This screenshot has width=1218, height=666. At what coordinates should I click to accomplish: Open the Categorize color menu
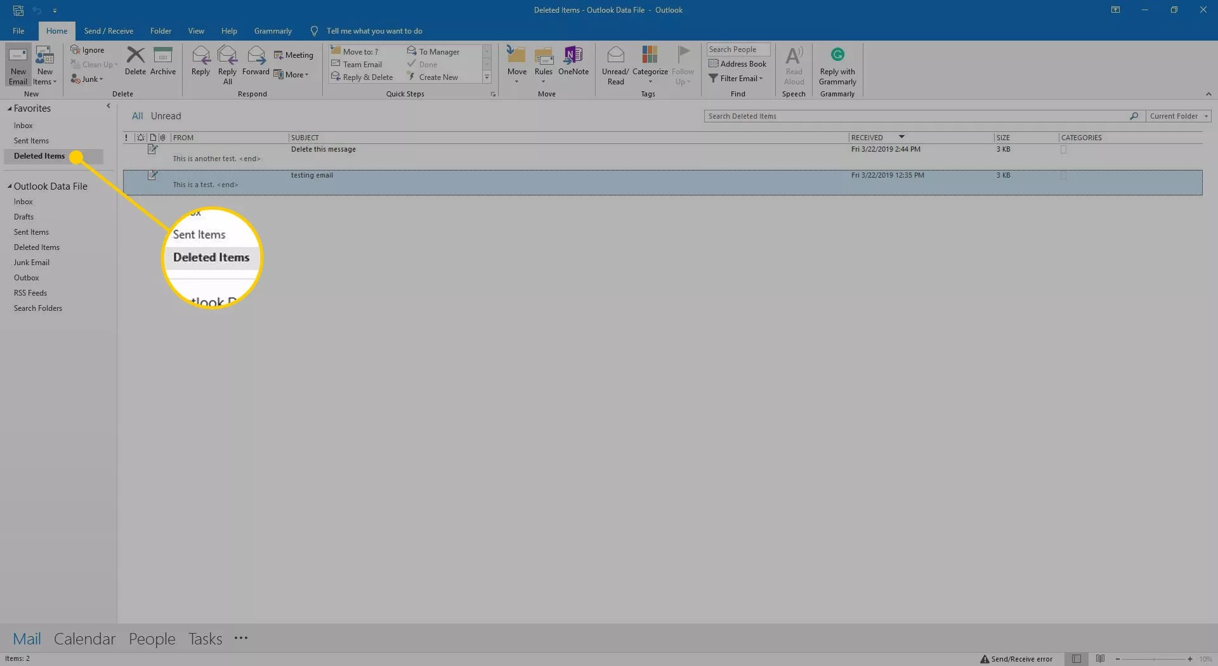650,65
